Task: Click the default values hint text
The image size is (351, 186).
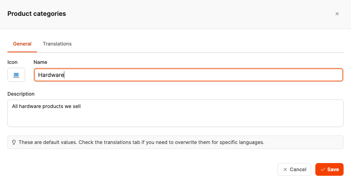Action: [141, 142]
